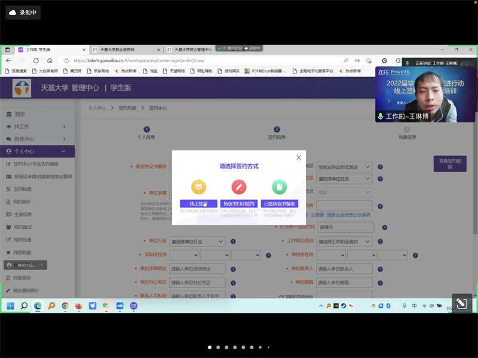Click the help icon beside 单位行业
The height and width of the screenshot is (358, 478).
click(233, 242)
